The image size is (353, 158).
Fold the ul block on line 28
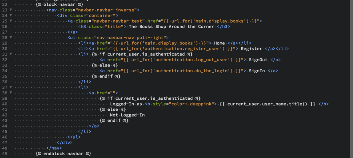(11, 38)
